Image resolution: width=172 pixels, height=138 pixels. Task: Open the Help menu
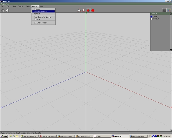click(x=41, y=6)
